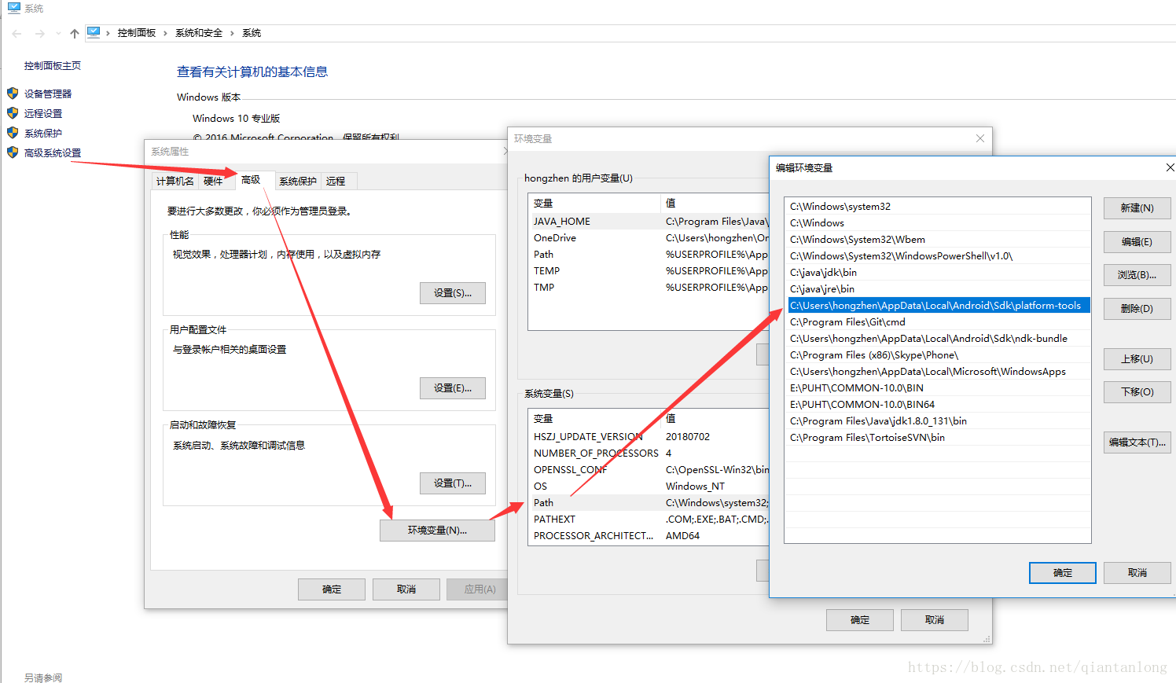This screenshot has width=1176, height=683.
Task: Click shield icon beside 远程设置
Action: (13, 113)
